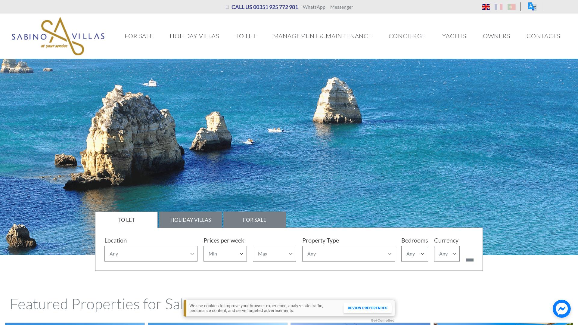This screenshot has height=325, width=578.
Task: Expand the Property Type dropdown
Action: (x=348, y=254)
